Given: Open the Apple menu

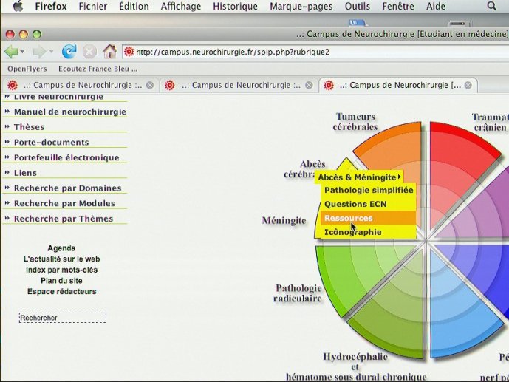Looking at the screenshot, I should 18,6.
